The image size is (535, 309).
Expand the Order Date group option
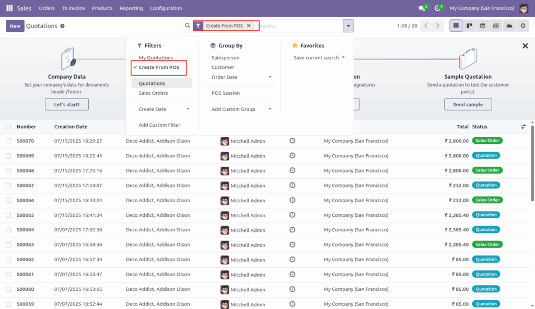[x=269, y=77]
